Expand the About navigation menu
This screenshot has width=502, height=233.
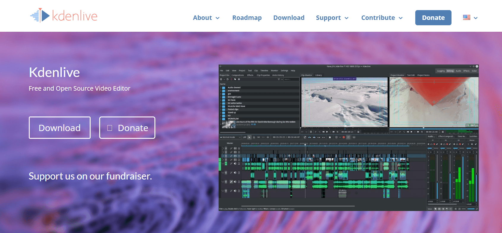tap(206, 18)
